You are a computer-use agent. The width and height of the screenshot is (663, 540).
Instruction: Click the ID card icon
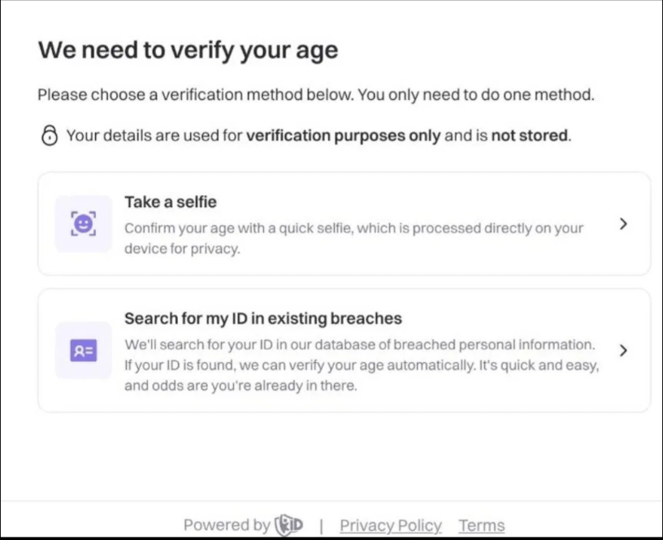[x=83, y=351]
